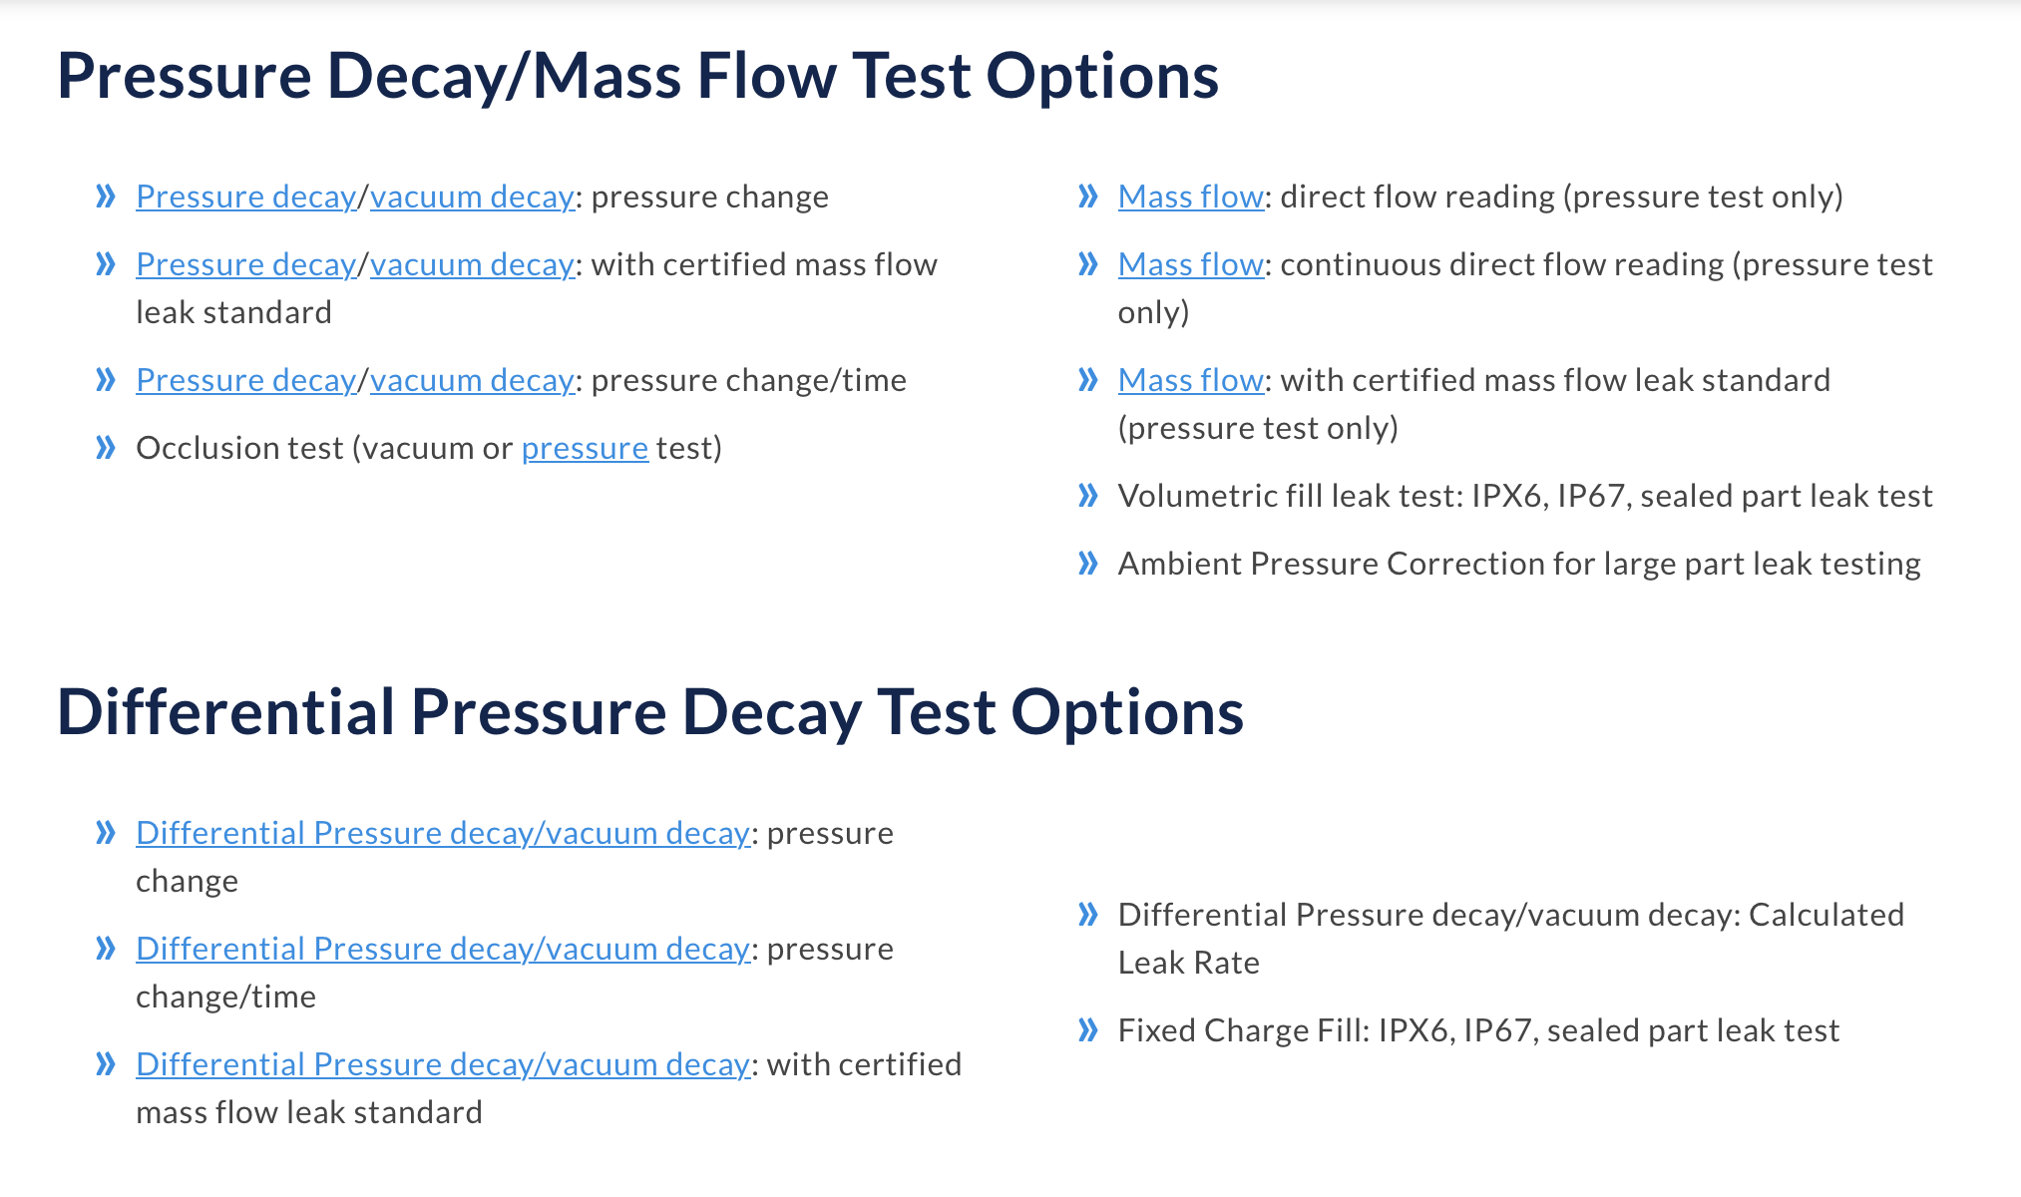Click chevron bullet beside Volumetric fill leak test
This screenshot has width=2021, height=1197.
tap(1088, 496)
